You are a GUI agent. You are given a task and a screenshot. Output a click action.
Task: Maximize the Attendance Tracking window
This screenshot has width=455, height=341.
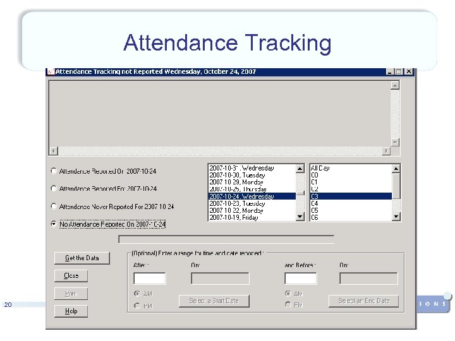click(x=399, y=71)
